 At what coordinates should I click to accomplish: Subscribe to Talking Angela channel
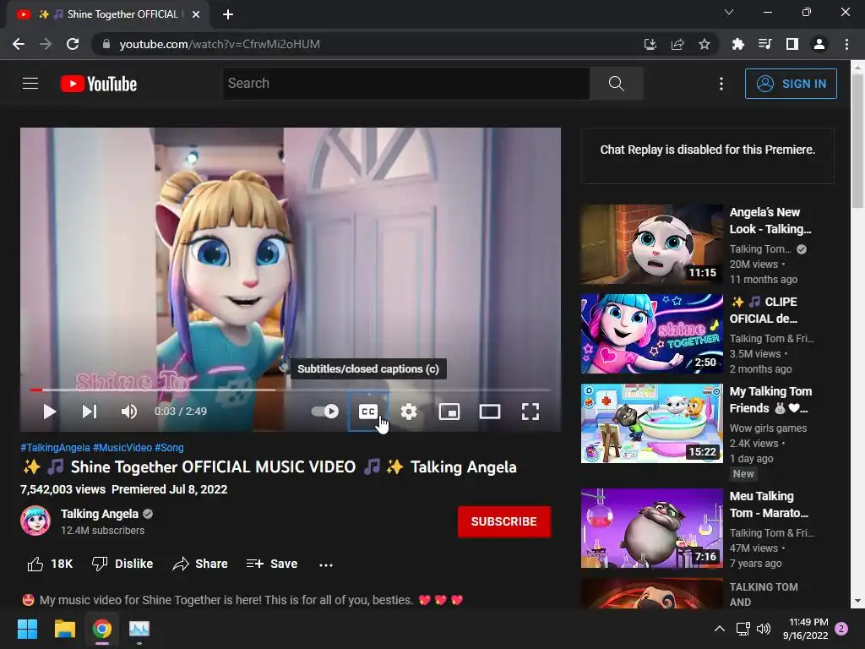tap(504, 521)
